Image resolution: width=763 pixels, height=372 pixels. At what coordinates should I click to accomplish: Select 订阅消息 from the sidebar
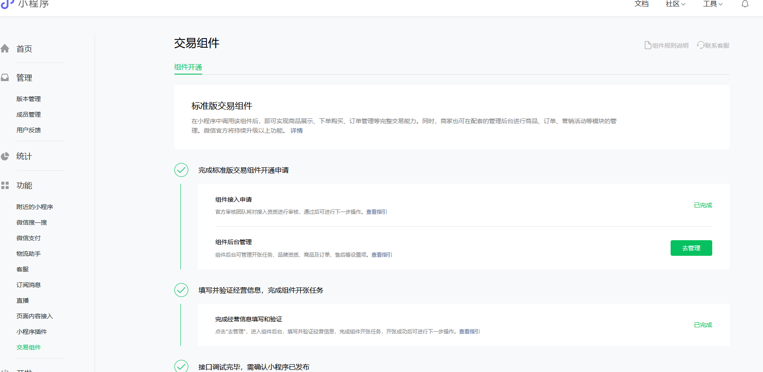29,285
